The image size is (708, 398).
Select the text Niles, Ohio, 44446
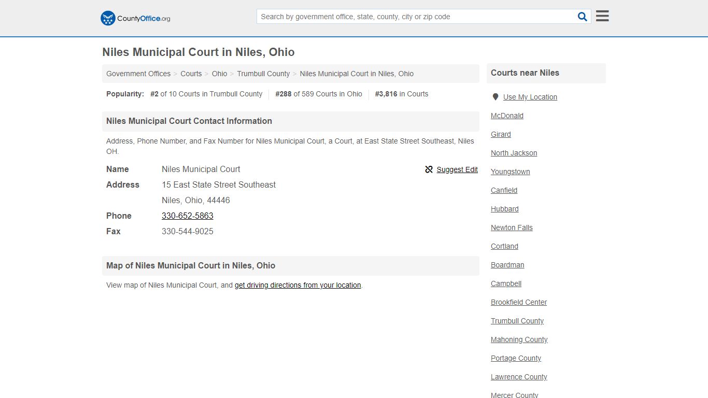pyautogui.click(x=196, y=200)
